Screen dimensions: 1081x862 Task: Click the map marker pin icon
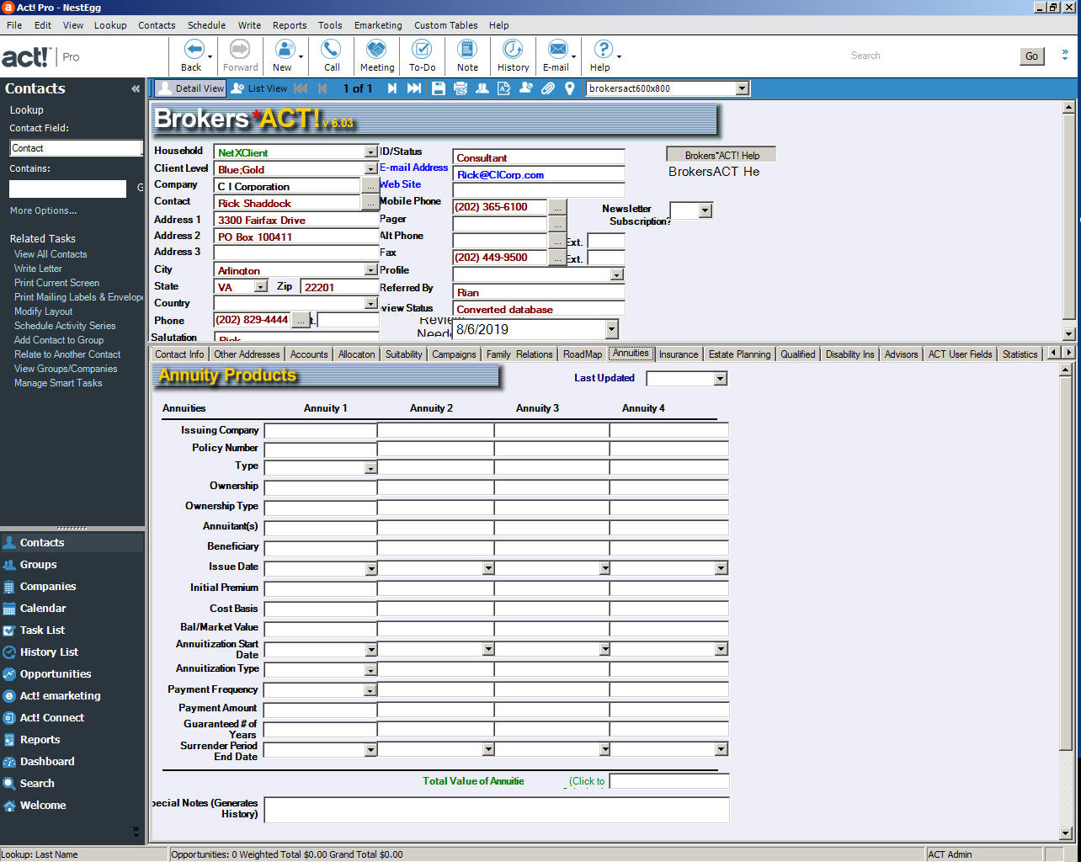point(569,88)
